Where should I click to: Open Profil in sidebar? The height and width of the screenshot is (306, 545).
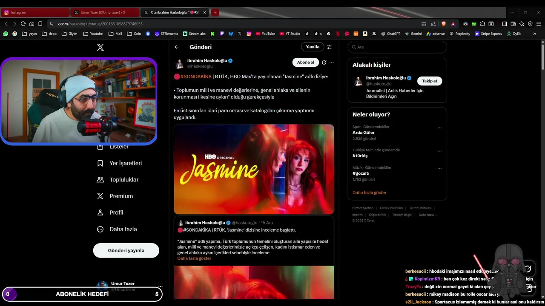pos(110,212)
